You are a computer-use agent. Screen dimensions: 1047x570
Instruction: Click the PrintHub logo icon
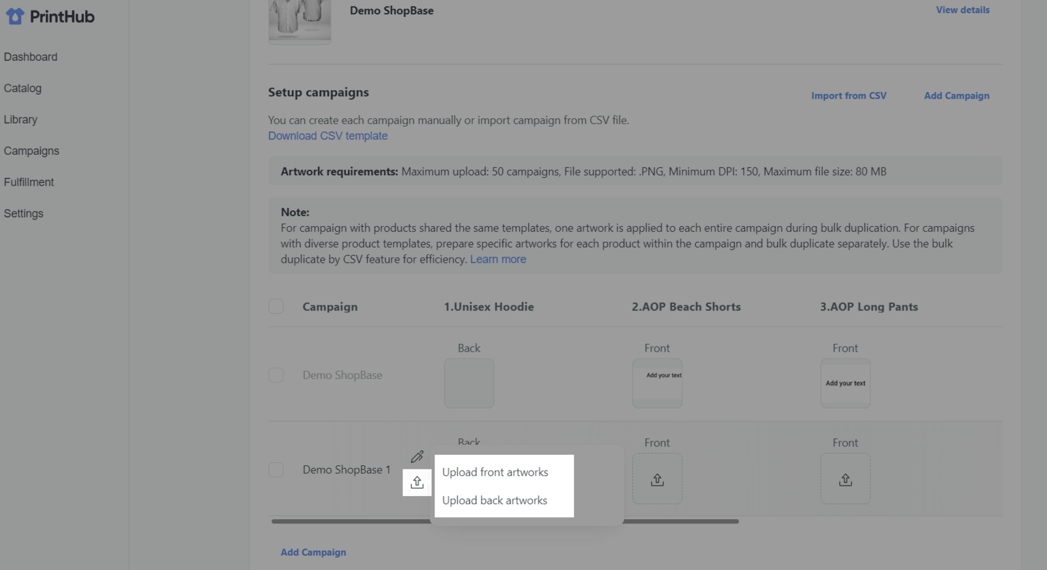pyautogui.click(x=15, y=16)
